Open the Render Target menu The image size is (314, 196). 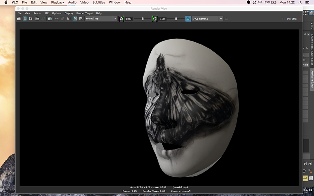(84, 13)
